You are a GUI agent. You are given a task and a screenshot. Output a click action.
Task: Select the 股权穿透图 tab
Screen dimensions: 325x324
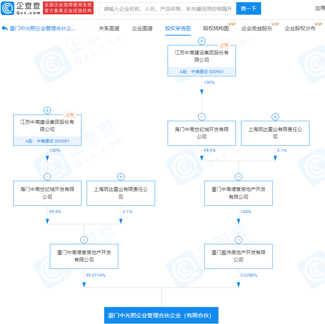click(x=178, y=28)
